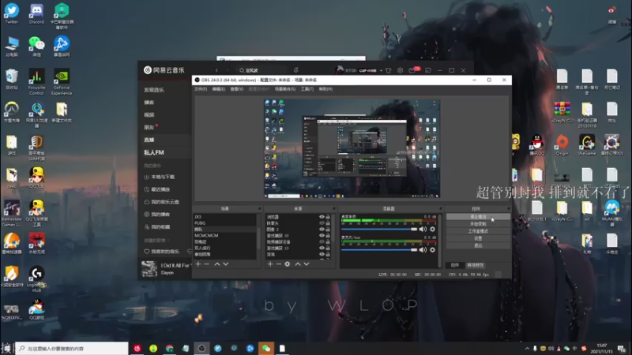Open Logitech G HUB desktop icon

[36, 279]
